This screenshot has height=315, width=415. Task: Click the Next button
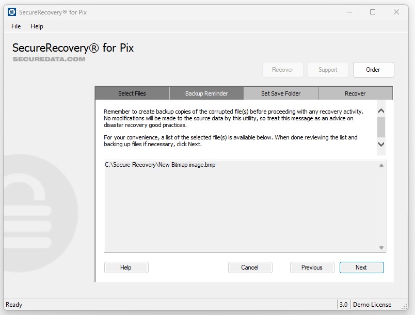361,267
